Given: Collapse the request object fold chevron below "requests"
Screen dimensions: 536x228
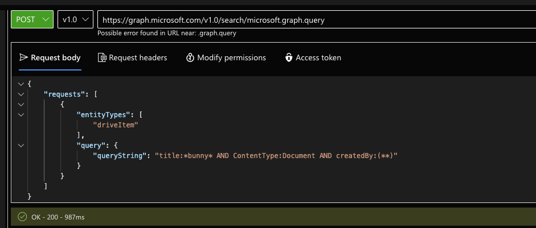Looking at the screenshot, I should click(21, 105).
